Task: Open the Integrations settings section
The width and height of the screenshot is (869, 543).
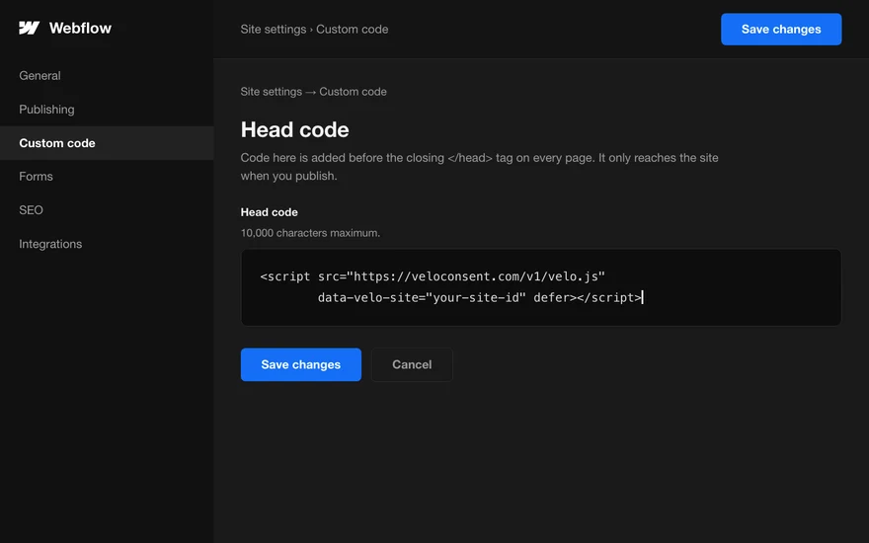Action: click(x=50, y=244)
